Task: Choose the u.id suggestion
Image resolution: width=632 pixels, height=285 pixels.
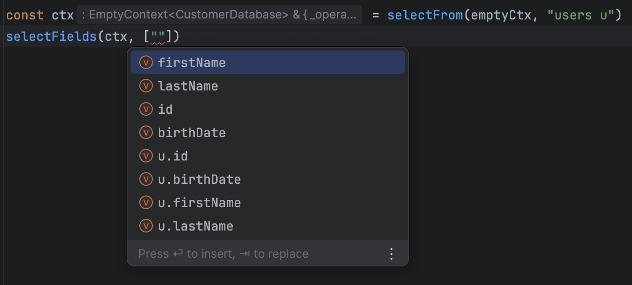Action: click(267, 156)
